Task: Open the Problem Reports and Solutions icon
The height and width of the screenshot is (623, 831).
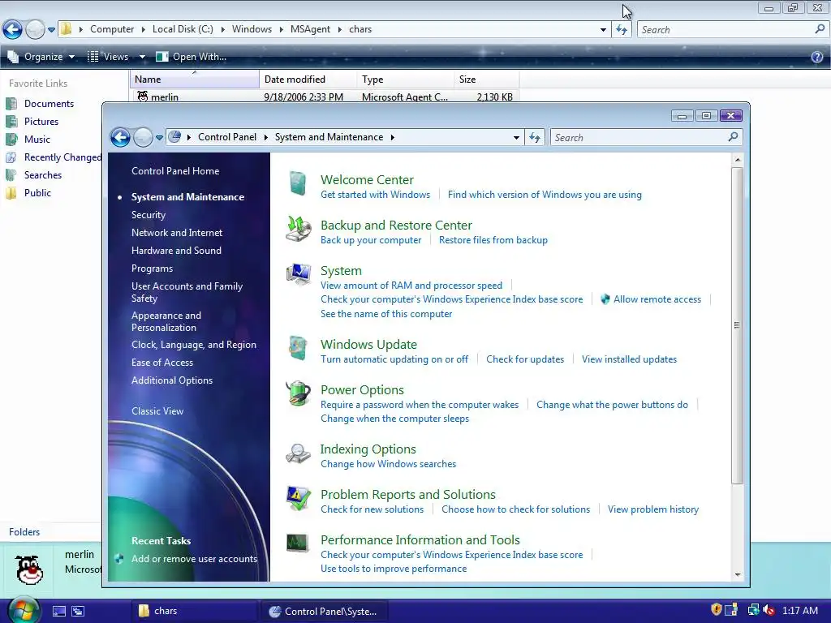Action: pyautogui.click(x=299, y=498)
